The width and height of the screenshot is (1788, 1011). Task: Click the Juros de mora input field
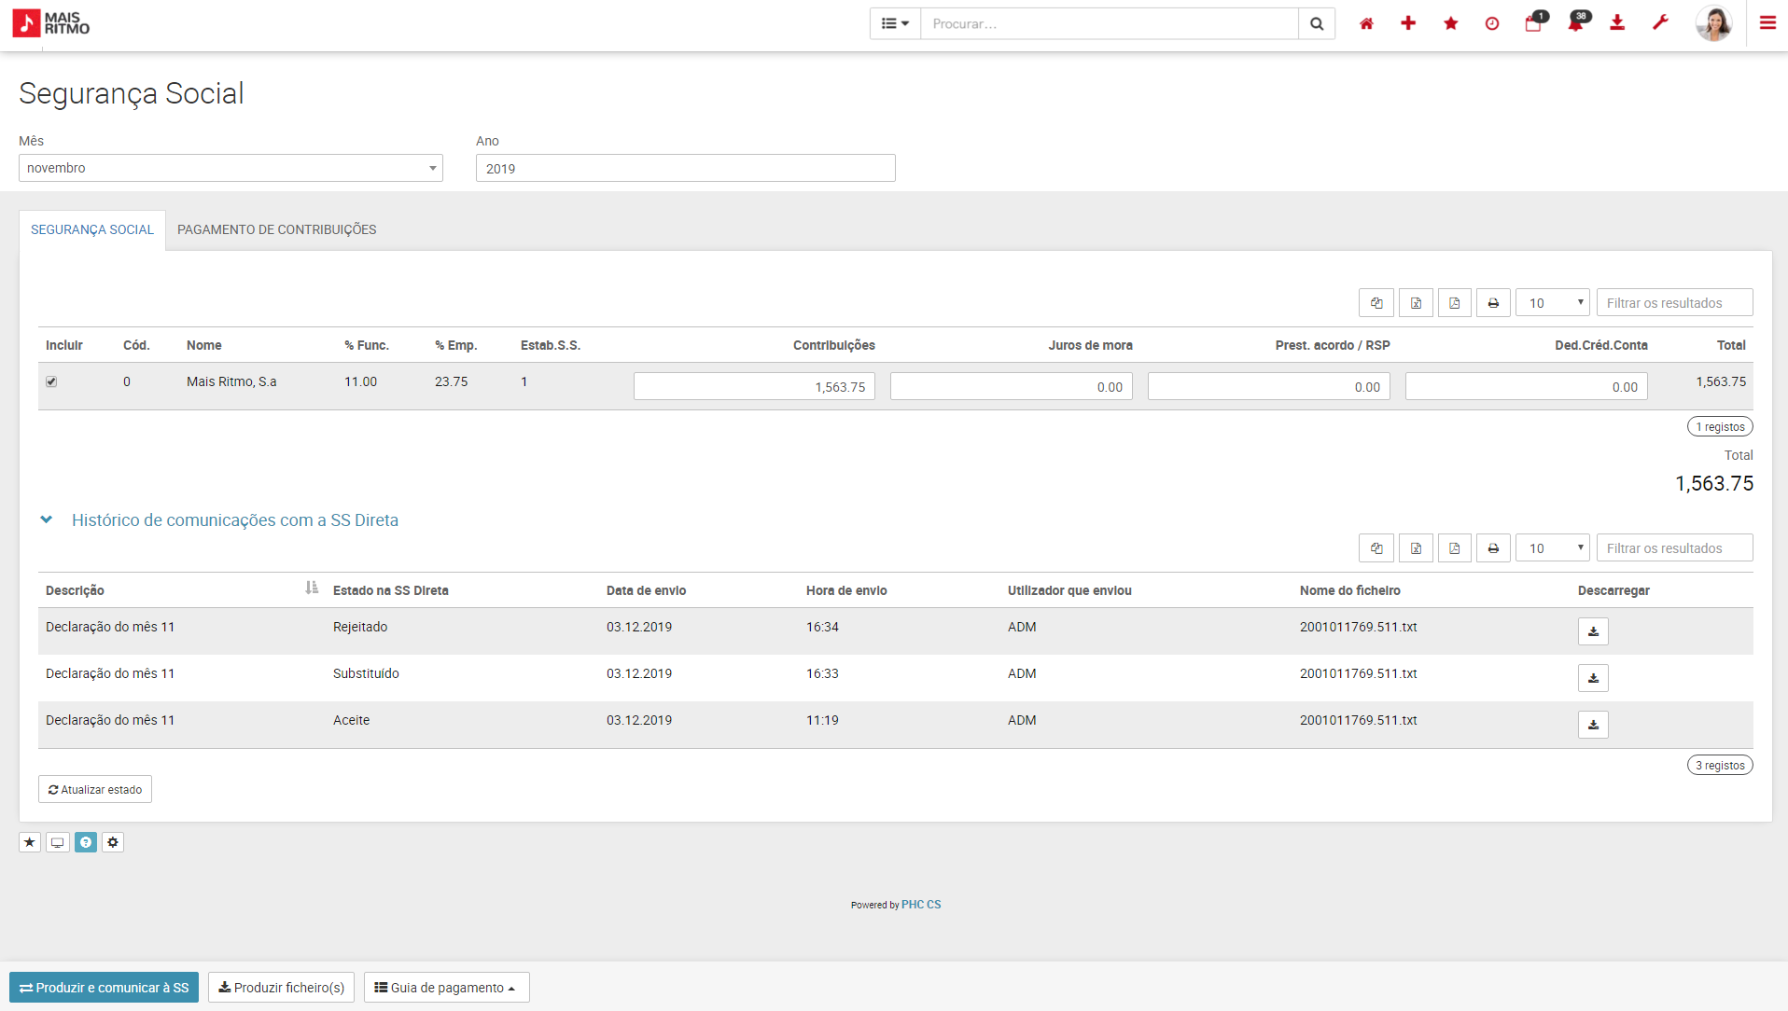coord(1011,386)
